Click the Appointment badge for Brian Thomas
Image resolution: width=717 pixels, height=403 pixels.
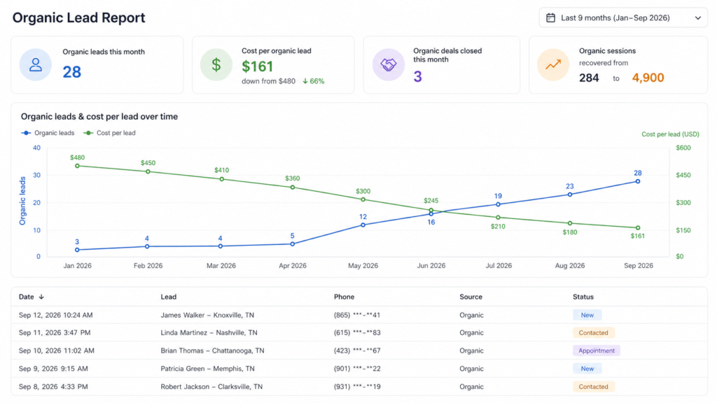click(597, 351)
